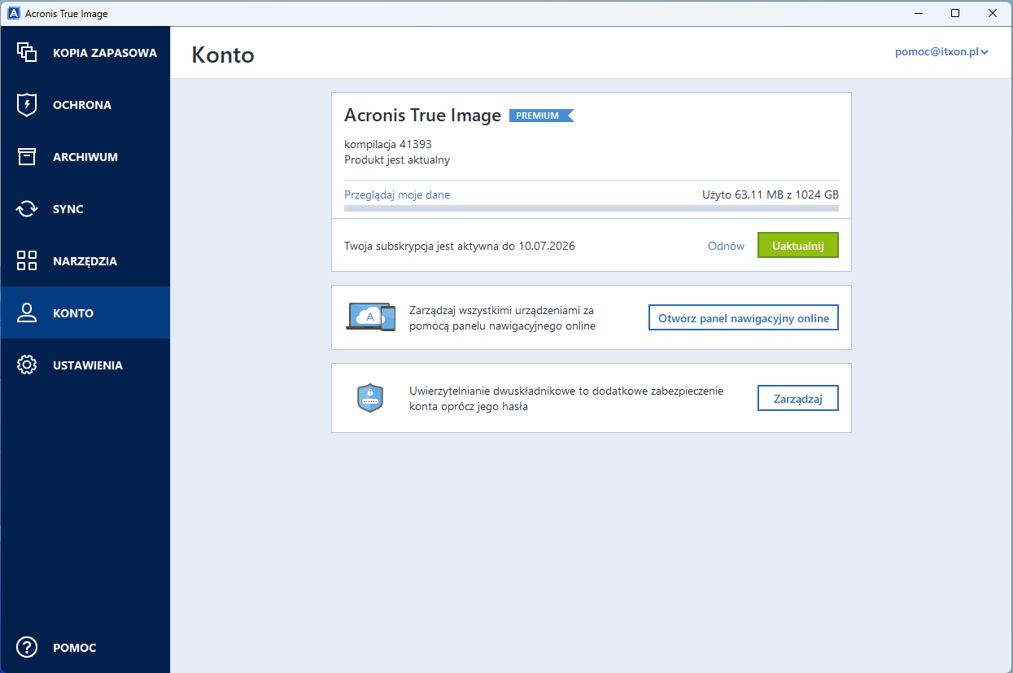Click the Zarządzaj button

pyautogui.click(x=797, y=398)
